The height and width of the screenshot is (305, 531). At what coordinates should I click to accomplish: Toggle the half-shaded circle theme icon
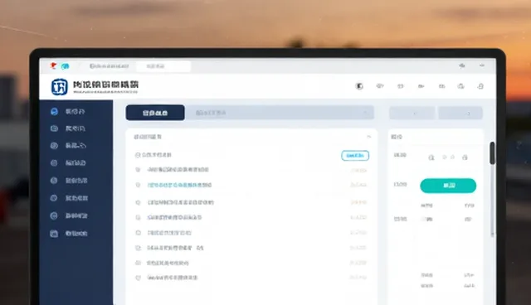(359, 86)
